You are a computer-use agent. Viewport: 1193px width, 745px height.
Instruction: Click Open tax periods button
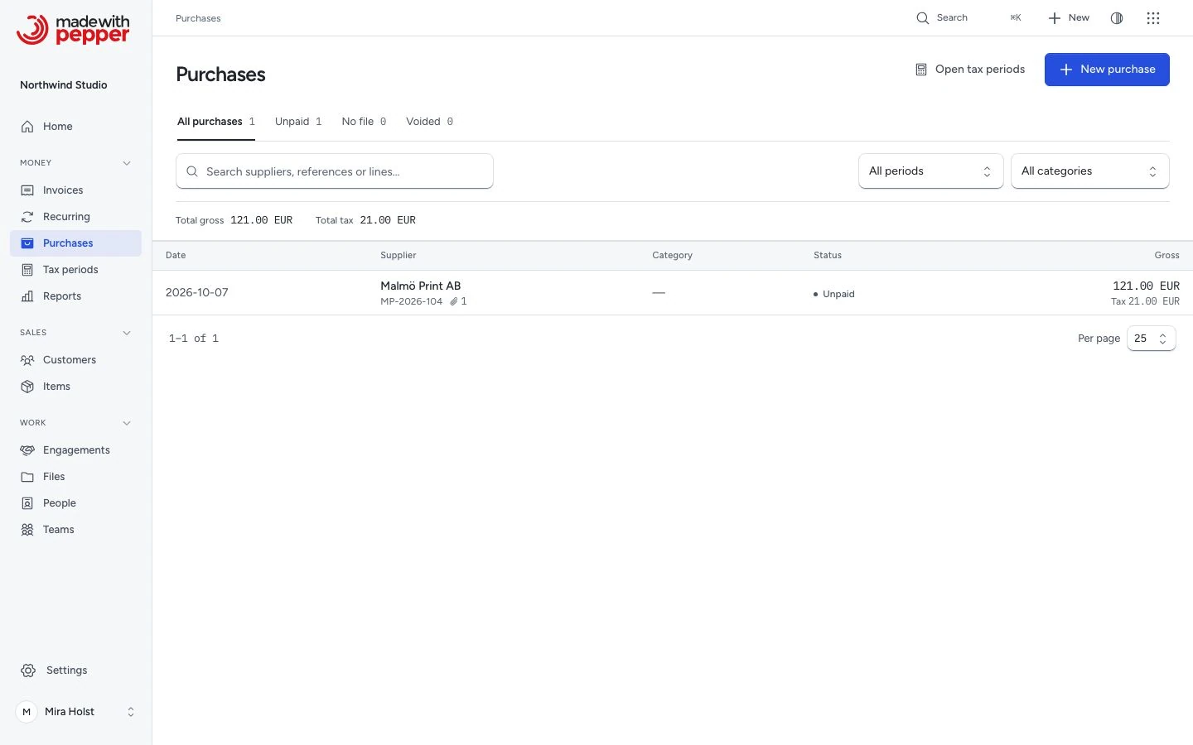(x=969, y=70)
